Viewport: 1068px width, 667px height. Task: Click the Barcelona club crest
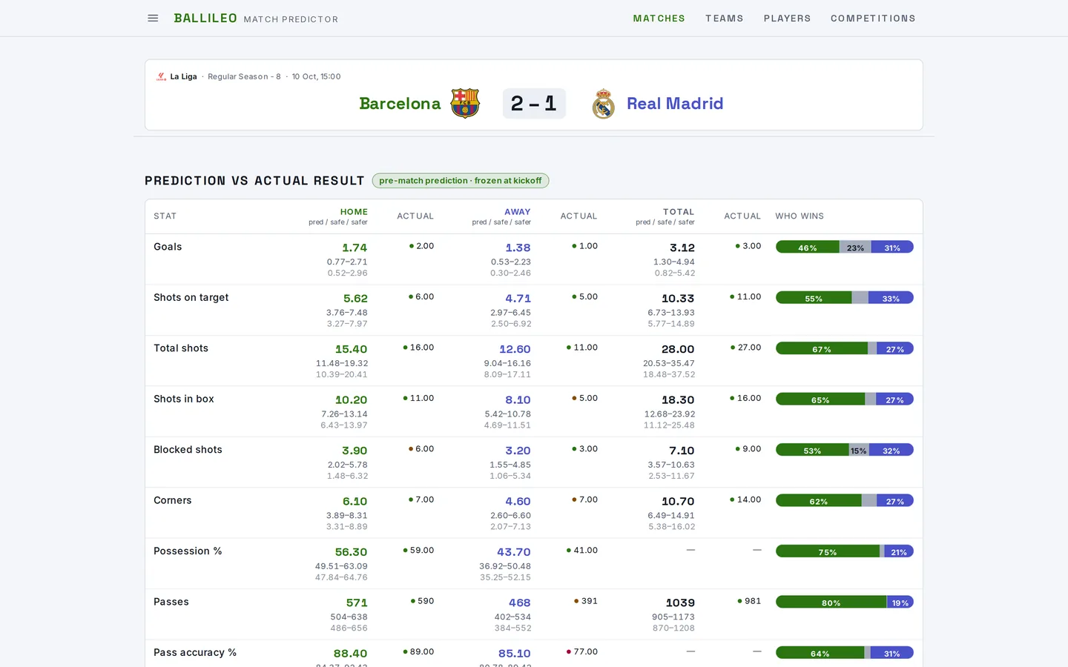(x=465, y=104)
